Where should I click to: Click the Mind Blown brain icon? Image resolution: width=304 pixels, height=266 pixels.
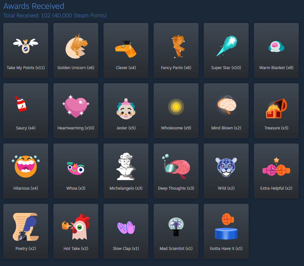227,105
